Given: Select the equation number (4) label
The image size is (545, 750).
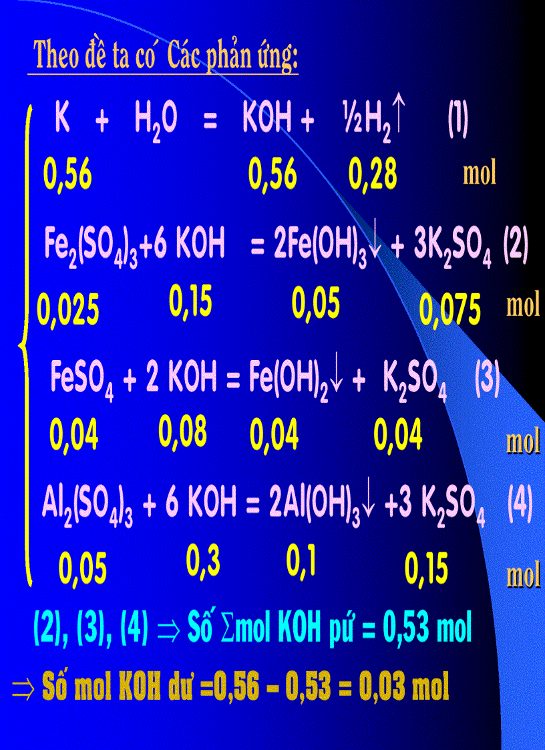Looking at the screenshot, I should (x=519, y=506).
